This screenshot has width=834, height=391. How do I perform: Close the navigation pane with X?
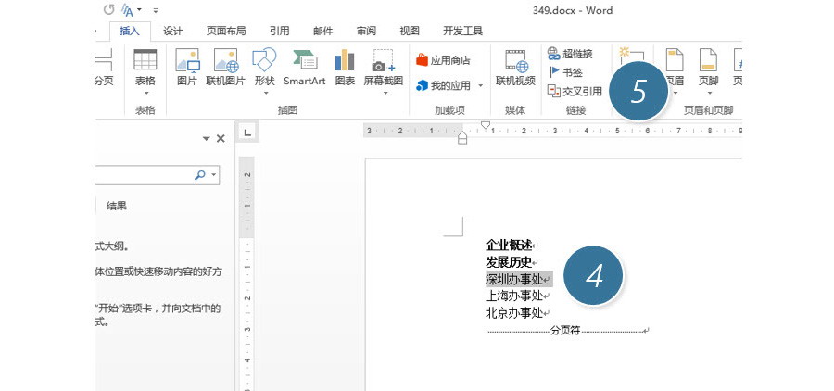(221, 138)
